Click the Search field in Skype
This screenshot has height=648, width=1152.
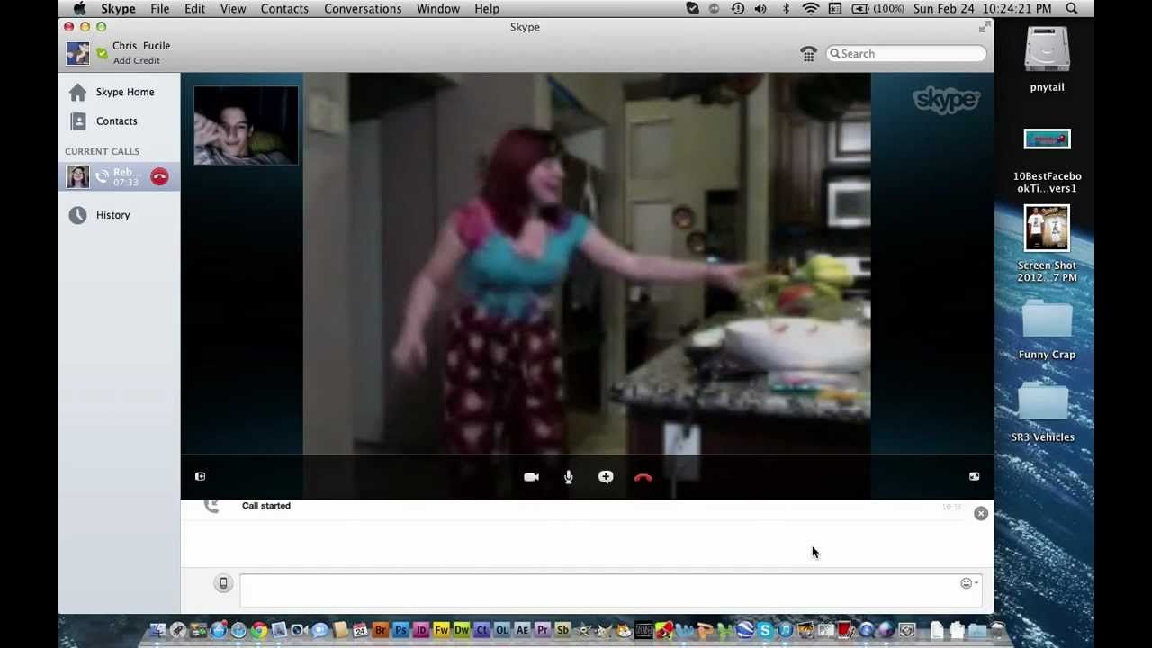click(x=905, y=54)
